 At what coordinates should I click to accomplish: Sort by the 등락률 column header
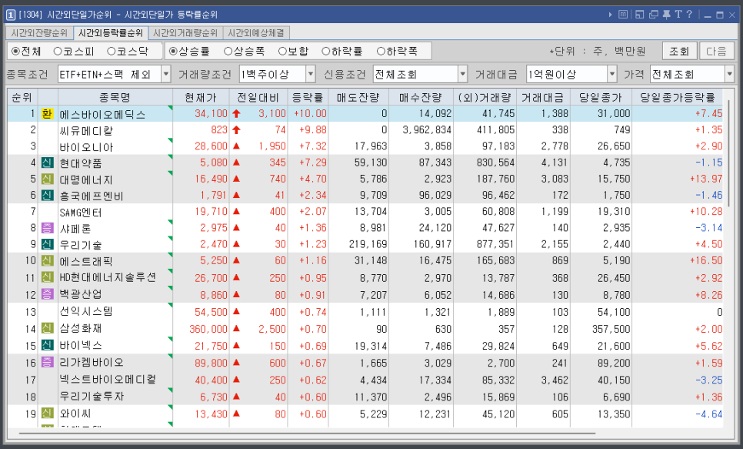pyautogui.click(x=308, y=97)
